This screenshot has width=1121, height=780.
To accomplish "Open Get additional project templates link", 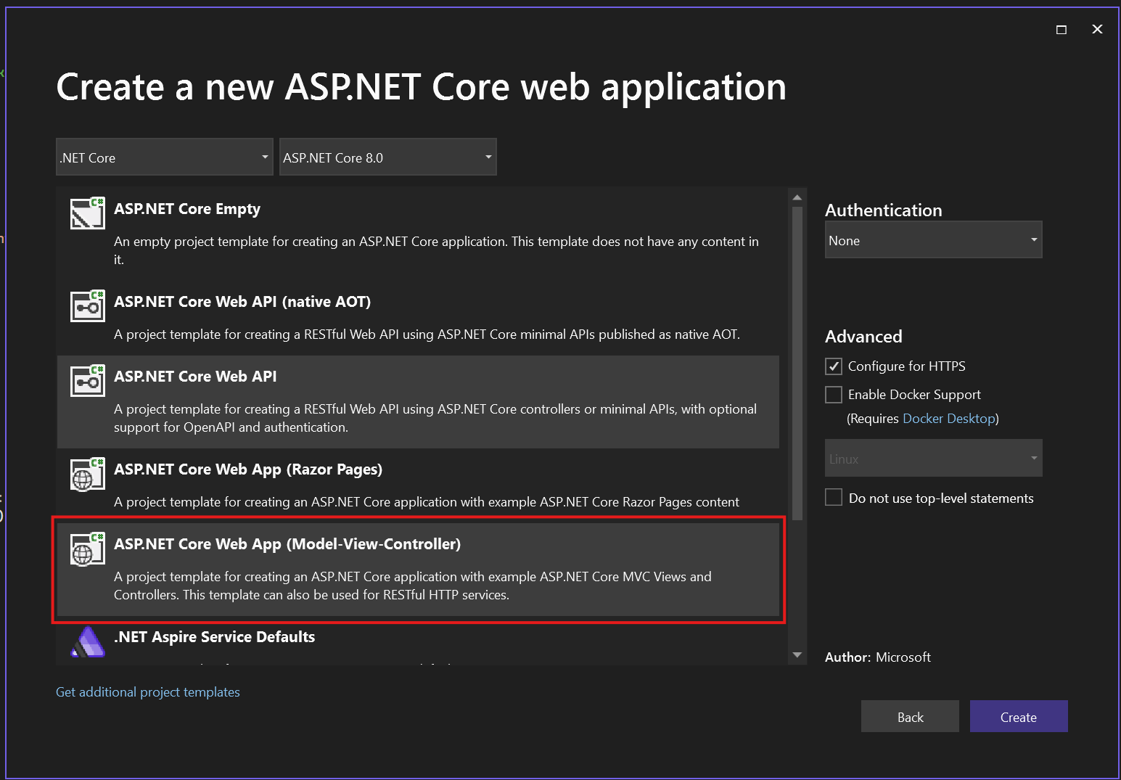I will 148,692.
